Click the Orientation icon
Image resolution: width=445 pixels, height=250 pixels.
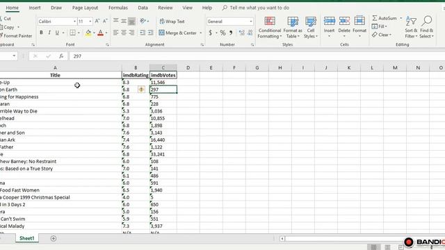(143, 21)
